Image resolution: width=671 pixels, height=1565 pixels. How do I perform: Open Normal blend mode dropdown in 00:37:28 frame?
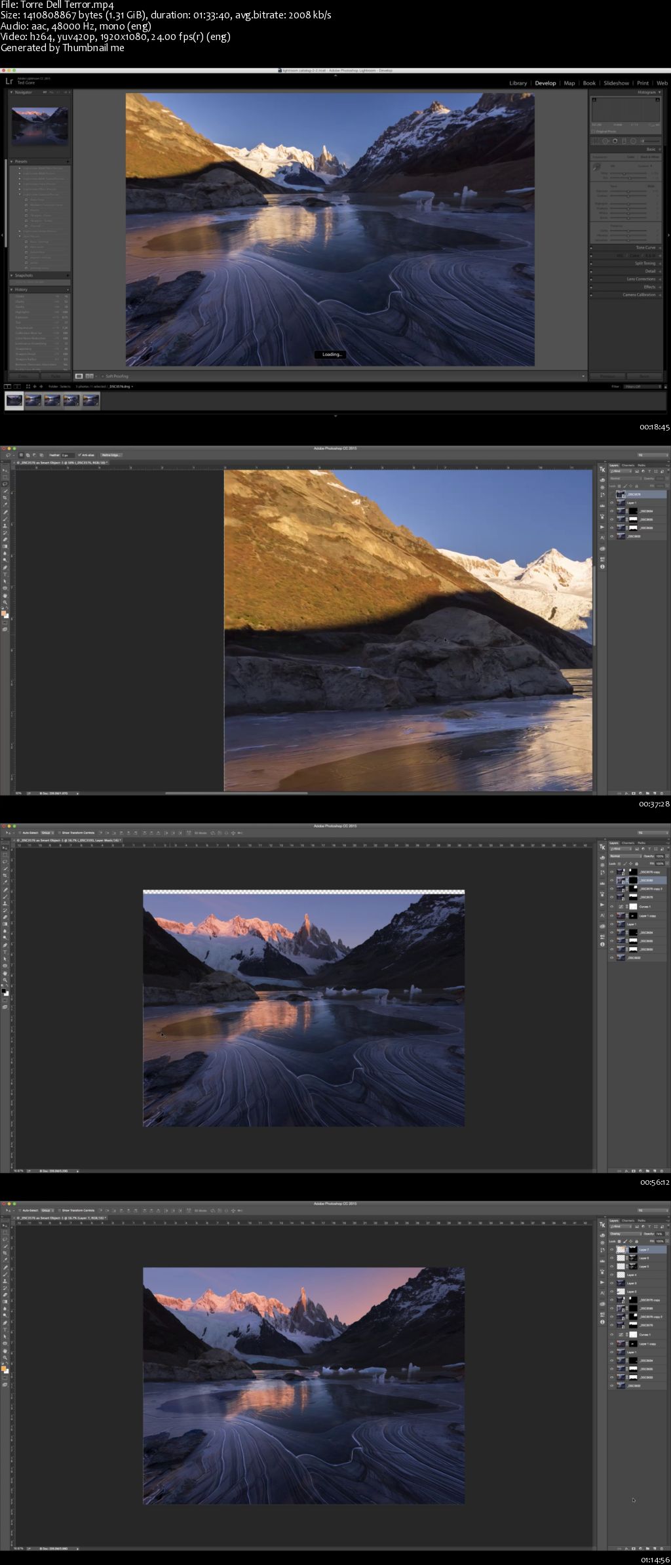[x=626, y=479]
